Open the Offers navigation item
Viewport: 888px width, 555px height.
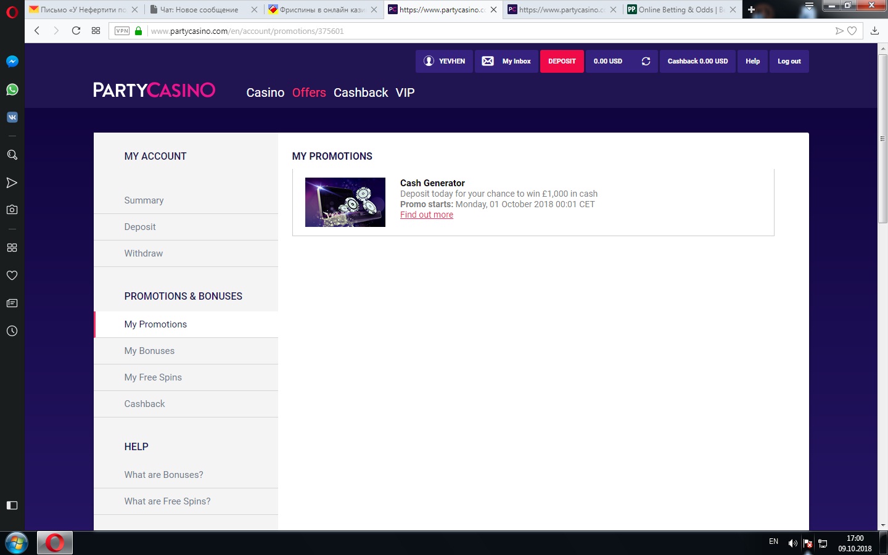click(x=309, y=92)
